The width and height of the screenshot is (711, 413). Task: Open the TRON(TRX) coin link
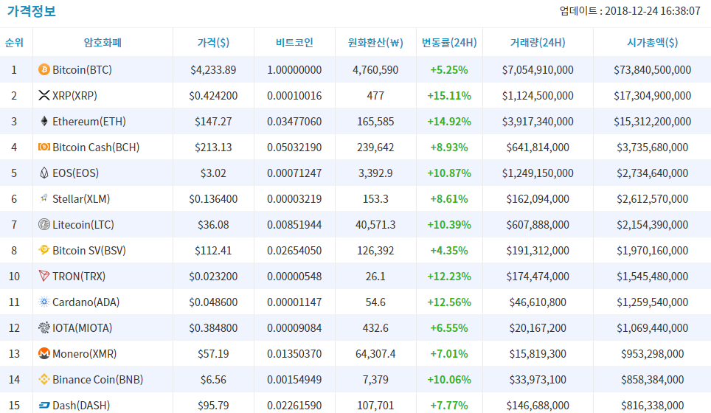79,277
